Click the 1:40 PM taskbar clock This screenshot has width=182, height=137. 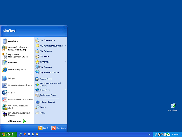pyautogui.click(x=175, y=134)
